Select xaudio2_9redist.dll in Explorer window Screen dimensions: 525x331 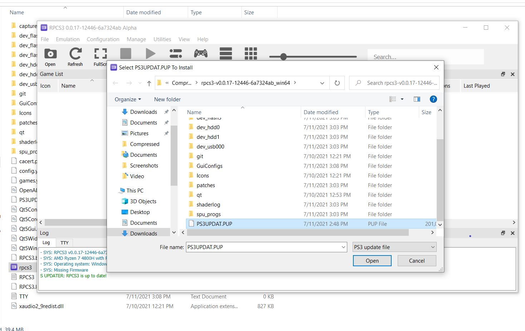(41, 306)
